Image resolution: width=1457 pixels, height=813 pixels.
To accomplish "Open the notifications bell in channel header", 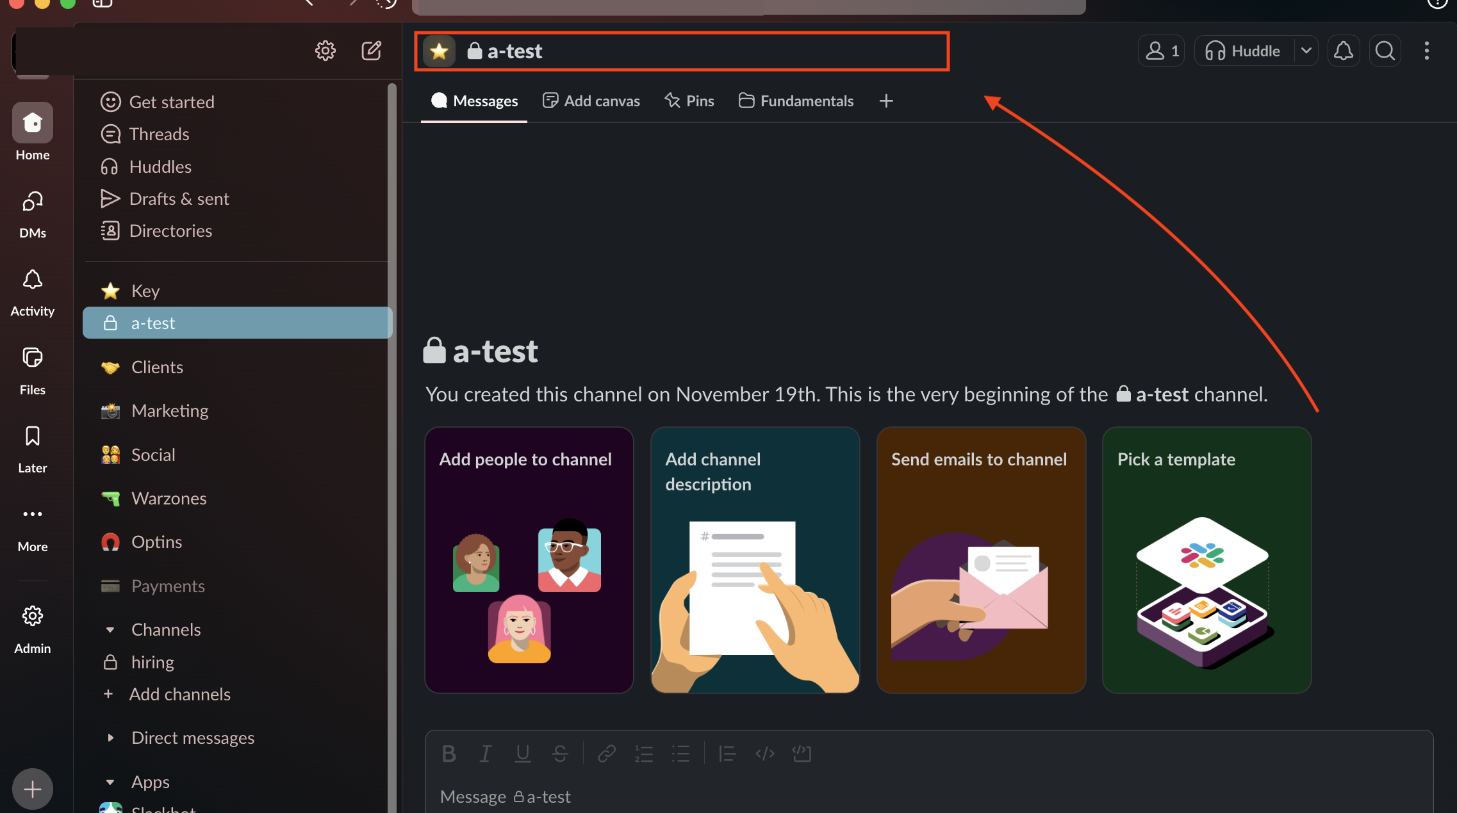I will (1343, 51).
